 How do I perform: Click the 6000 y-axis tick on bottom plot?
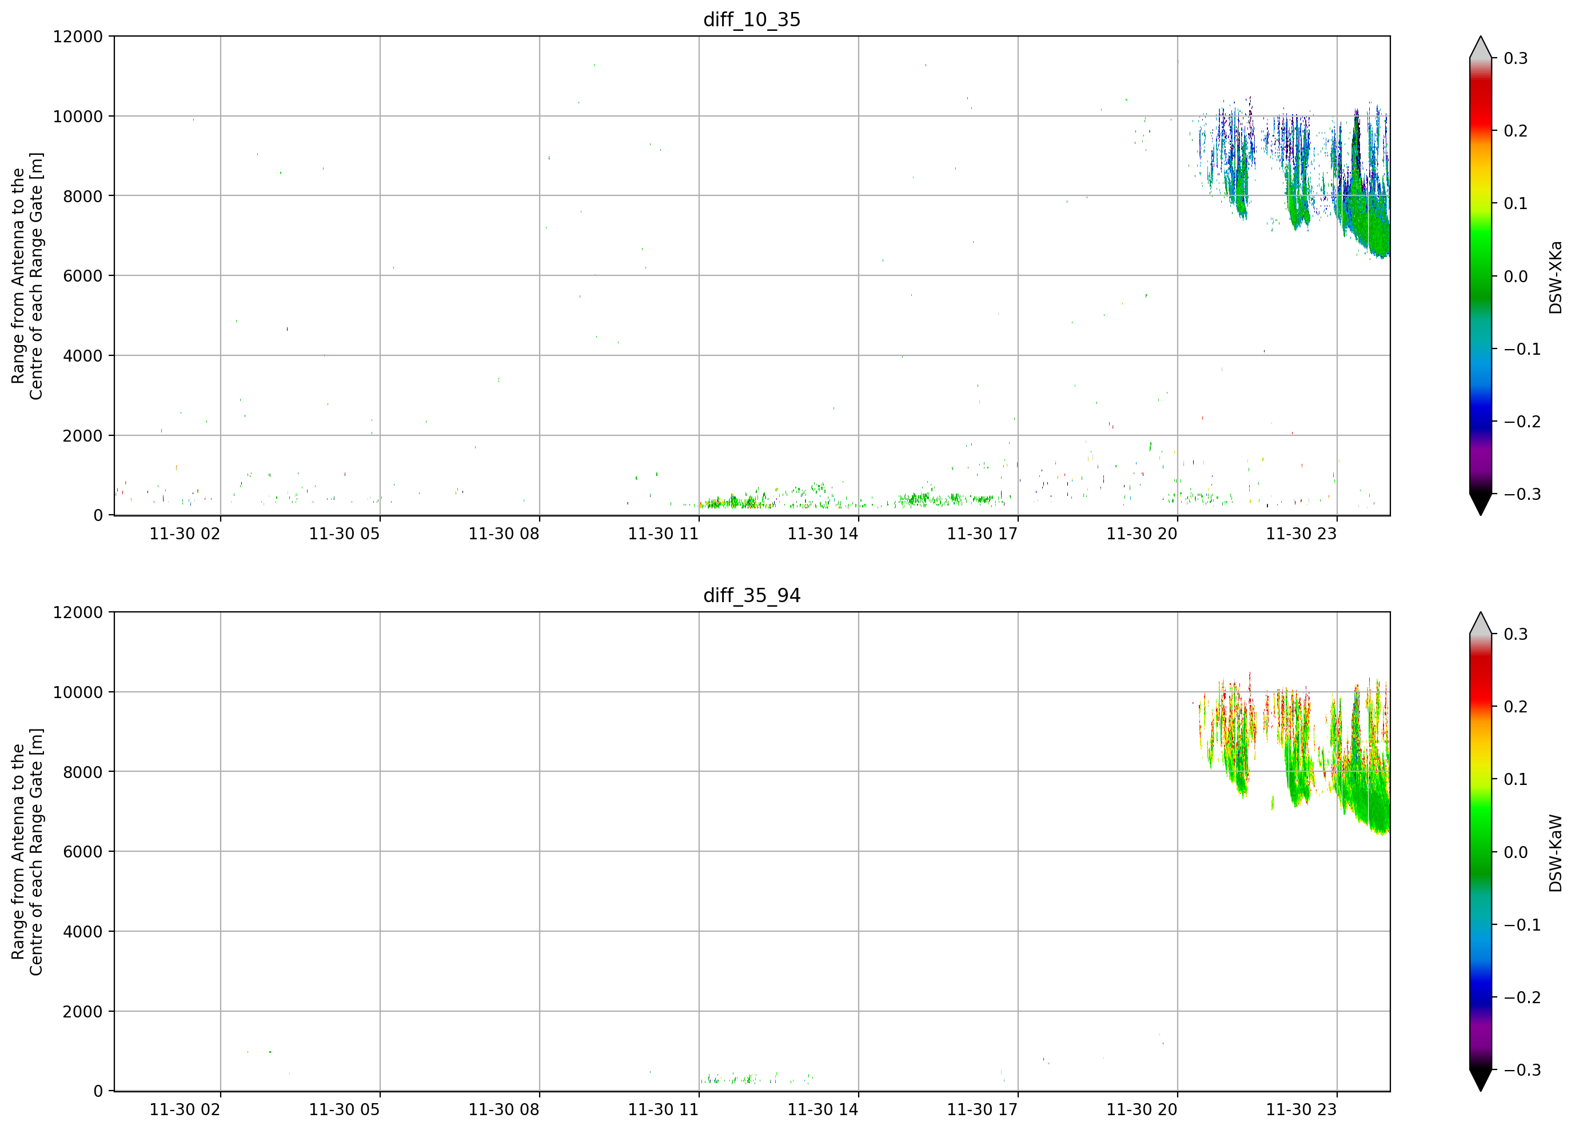point(83,852)
